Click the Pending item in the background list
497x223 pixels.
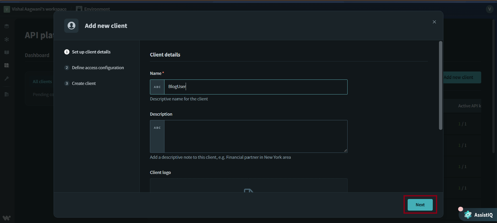click(x=43, y=94)
